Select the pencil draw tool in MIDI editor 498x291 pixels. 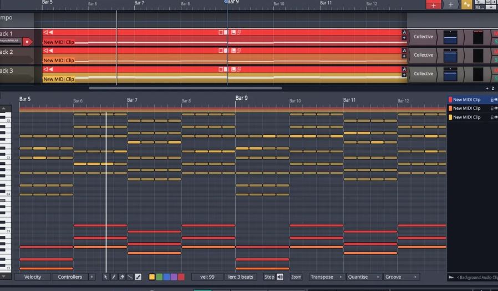click(114, 277)
